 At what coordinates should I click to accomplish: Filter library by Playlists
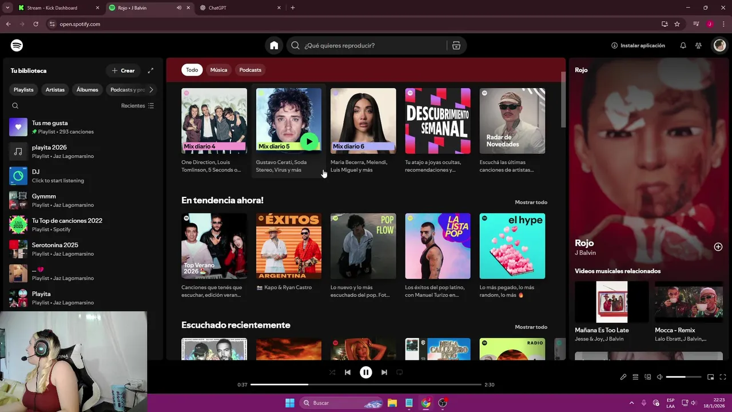[23, 90]
